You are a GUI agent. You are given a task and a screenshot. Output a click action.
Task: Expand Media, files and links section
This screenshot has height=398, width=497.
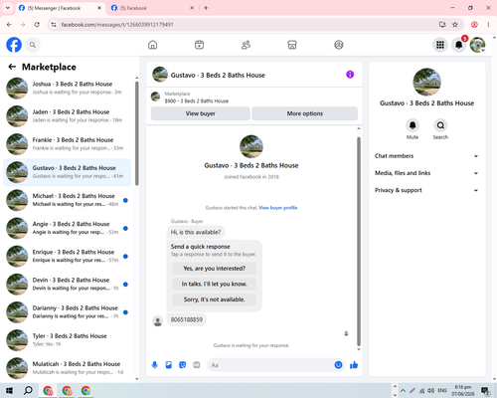[x=426, y=173]
